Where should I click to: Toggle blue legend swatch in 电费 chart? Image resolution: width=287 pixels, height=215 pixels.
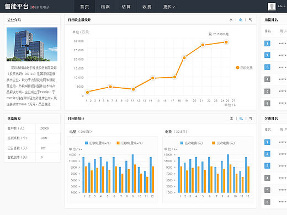point(182,143)
